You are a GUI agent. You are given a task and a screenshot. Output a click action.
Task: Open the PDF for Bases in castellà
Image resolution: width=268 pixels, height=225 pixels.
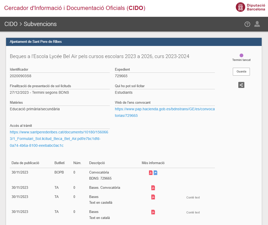(x=153, y=197)
